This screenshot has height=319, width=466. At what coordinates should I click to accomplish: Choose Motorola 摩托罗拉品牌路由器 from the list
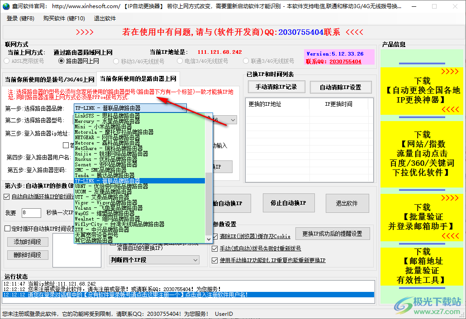point(139,132)
